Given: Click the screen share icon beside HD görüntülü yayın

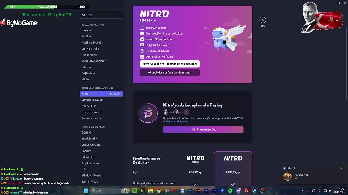Looking at the screenshot, I should 142,45.
